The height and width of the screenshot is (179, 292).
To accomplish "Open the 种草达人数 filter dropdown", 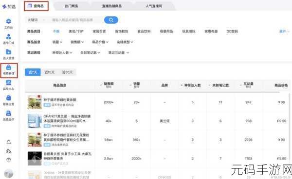I will [x=62, y=53].
